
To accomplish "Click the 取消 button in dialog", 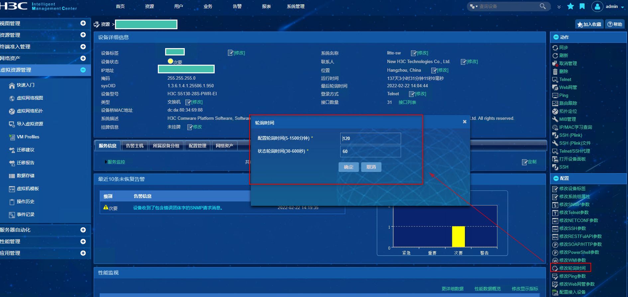I will point(371,167).
